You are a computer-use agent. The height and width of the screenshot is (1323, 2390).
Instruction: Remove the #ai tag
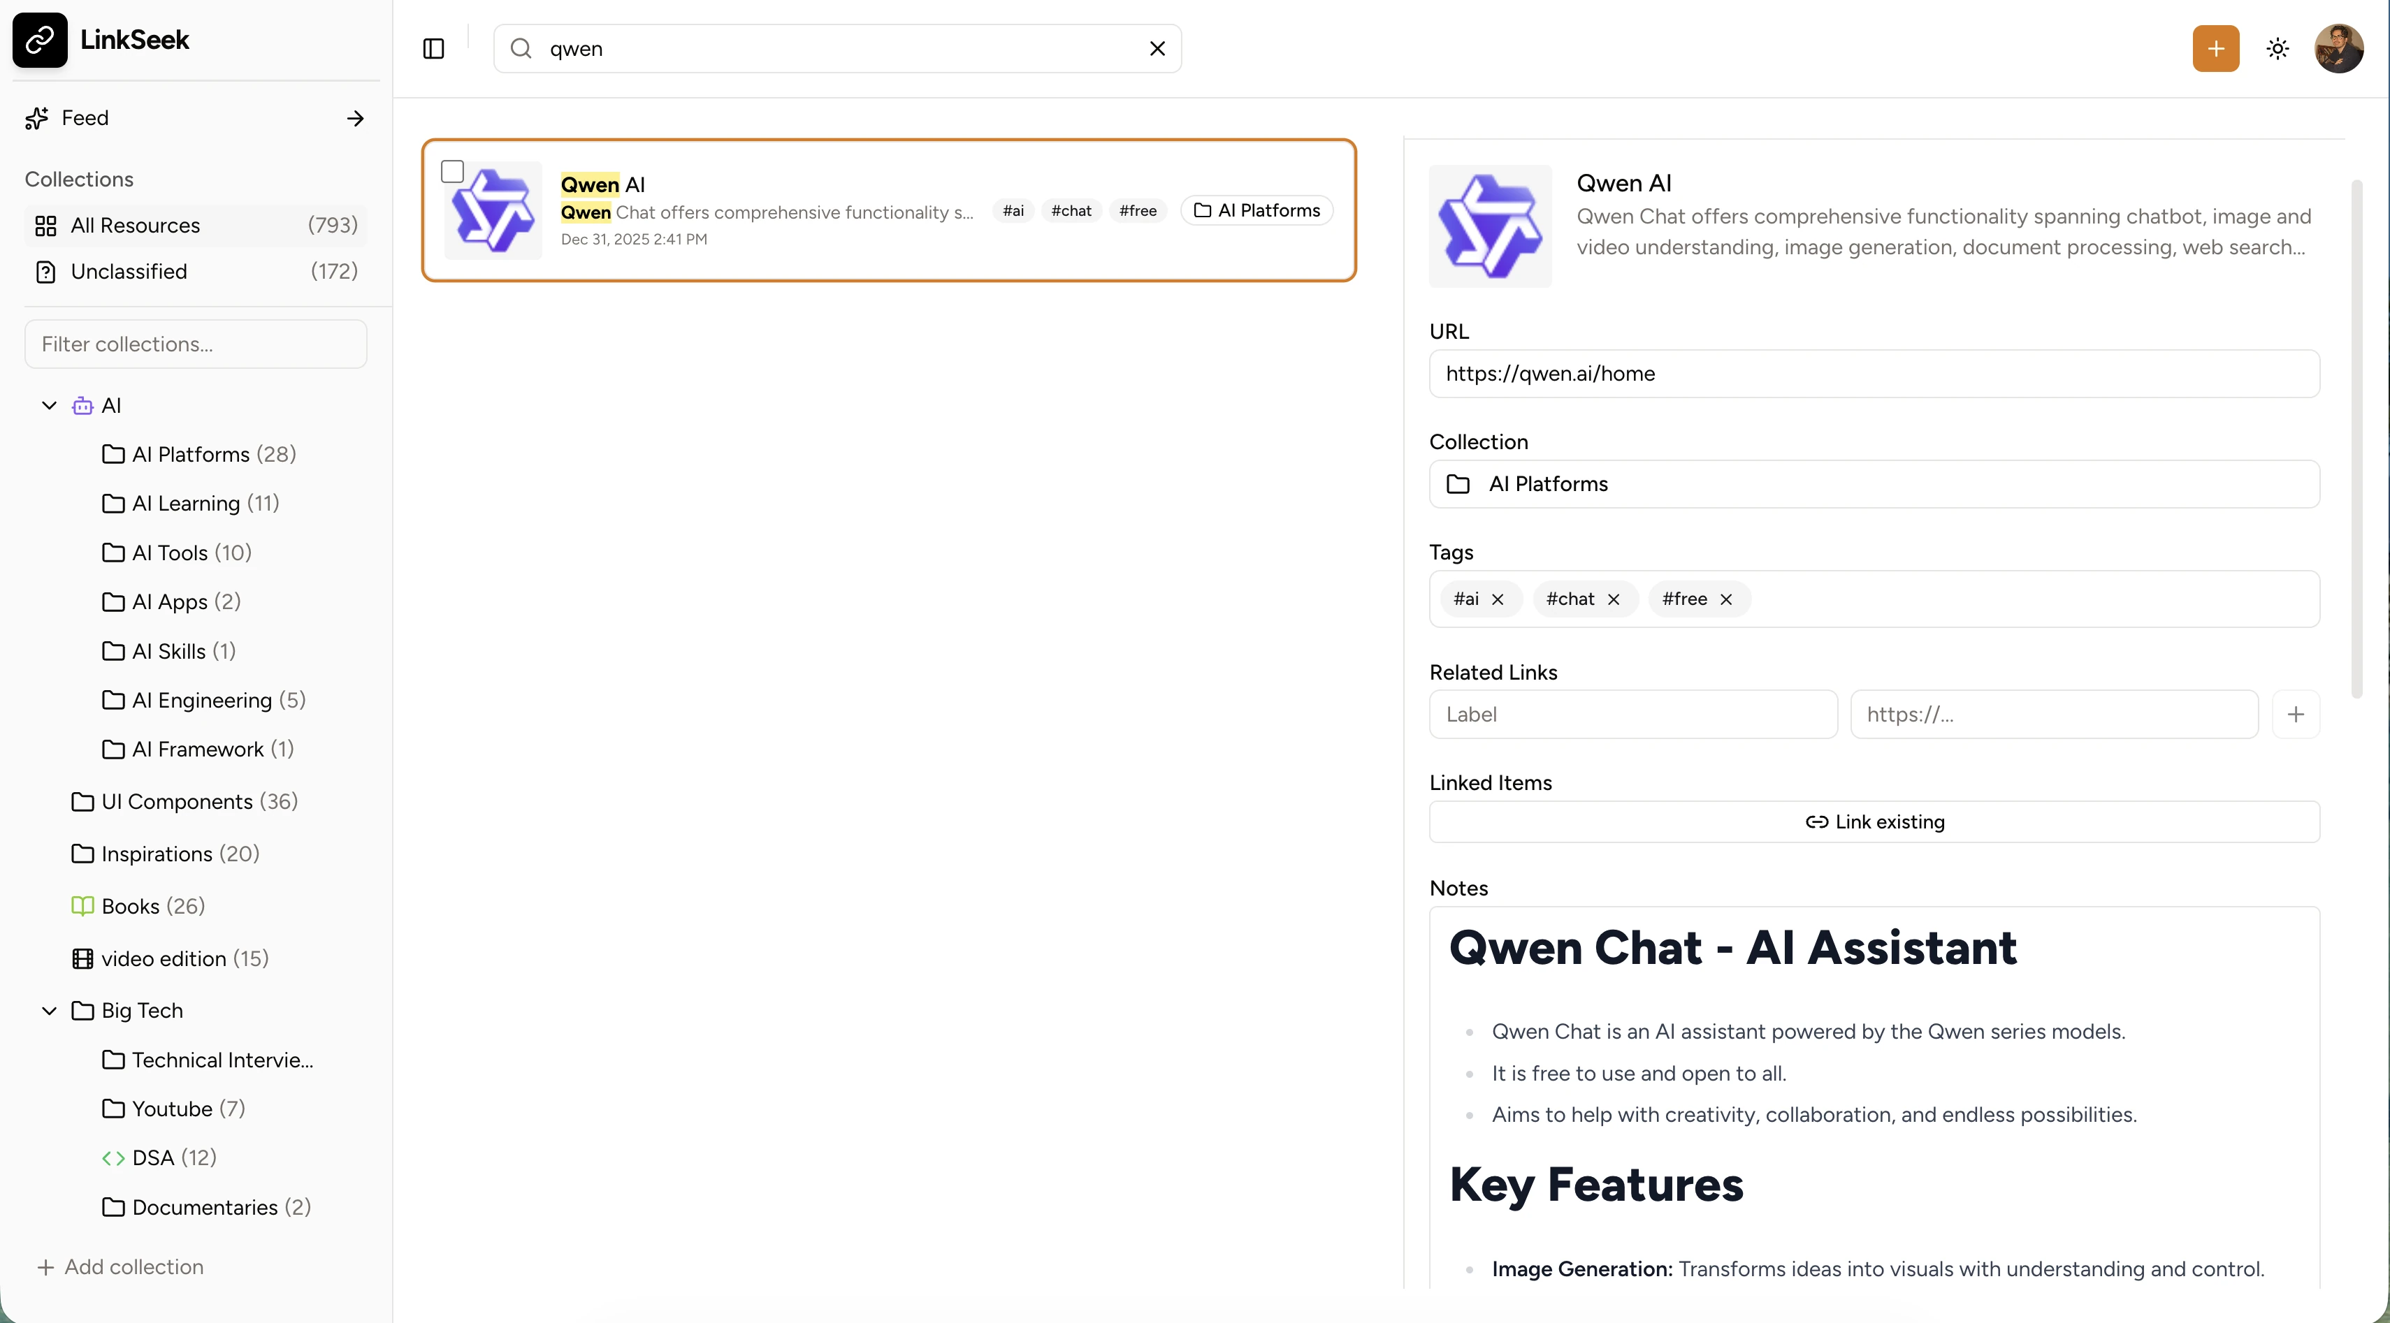tap(1498, 599)
